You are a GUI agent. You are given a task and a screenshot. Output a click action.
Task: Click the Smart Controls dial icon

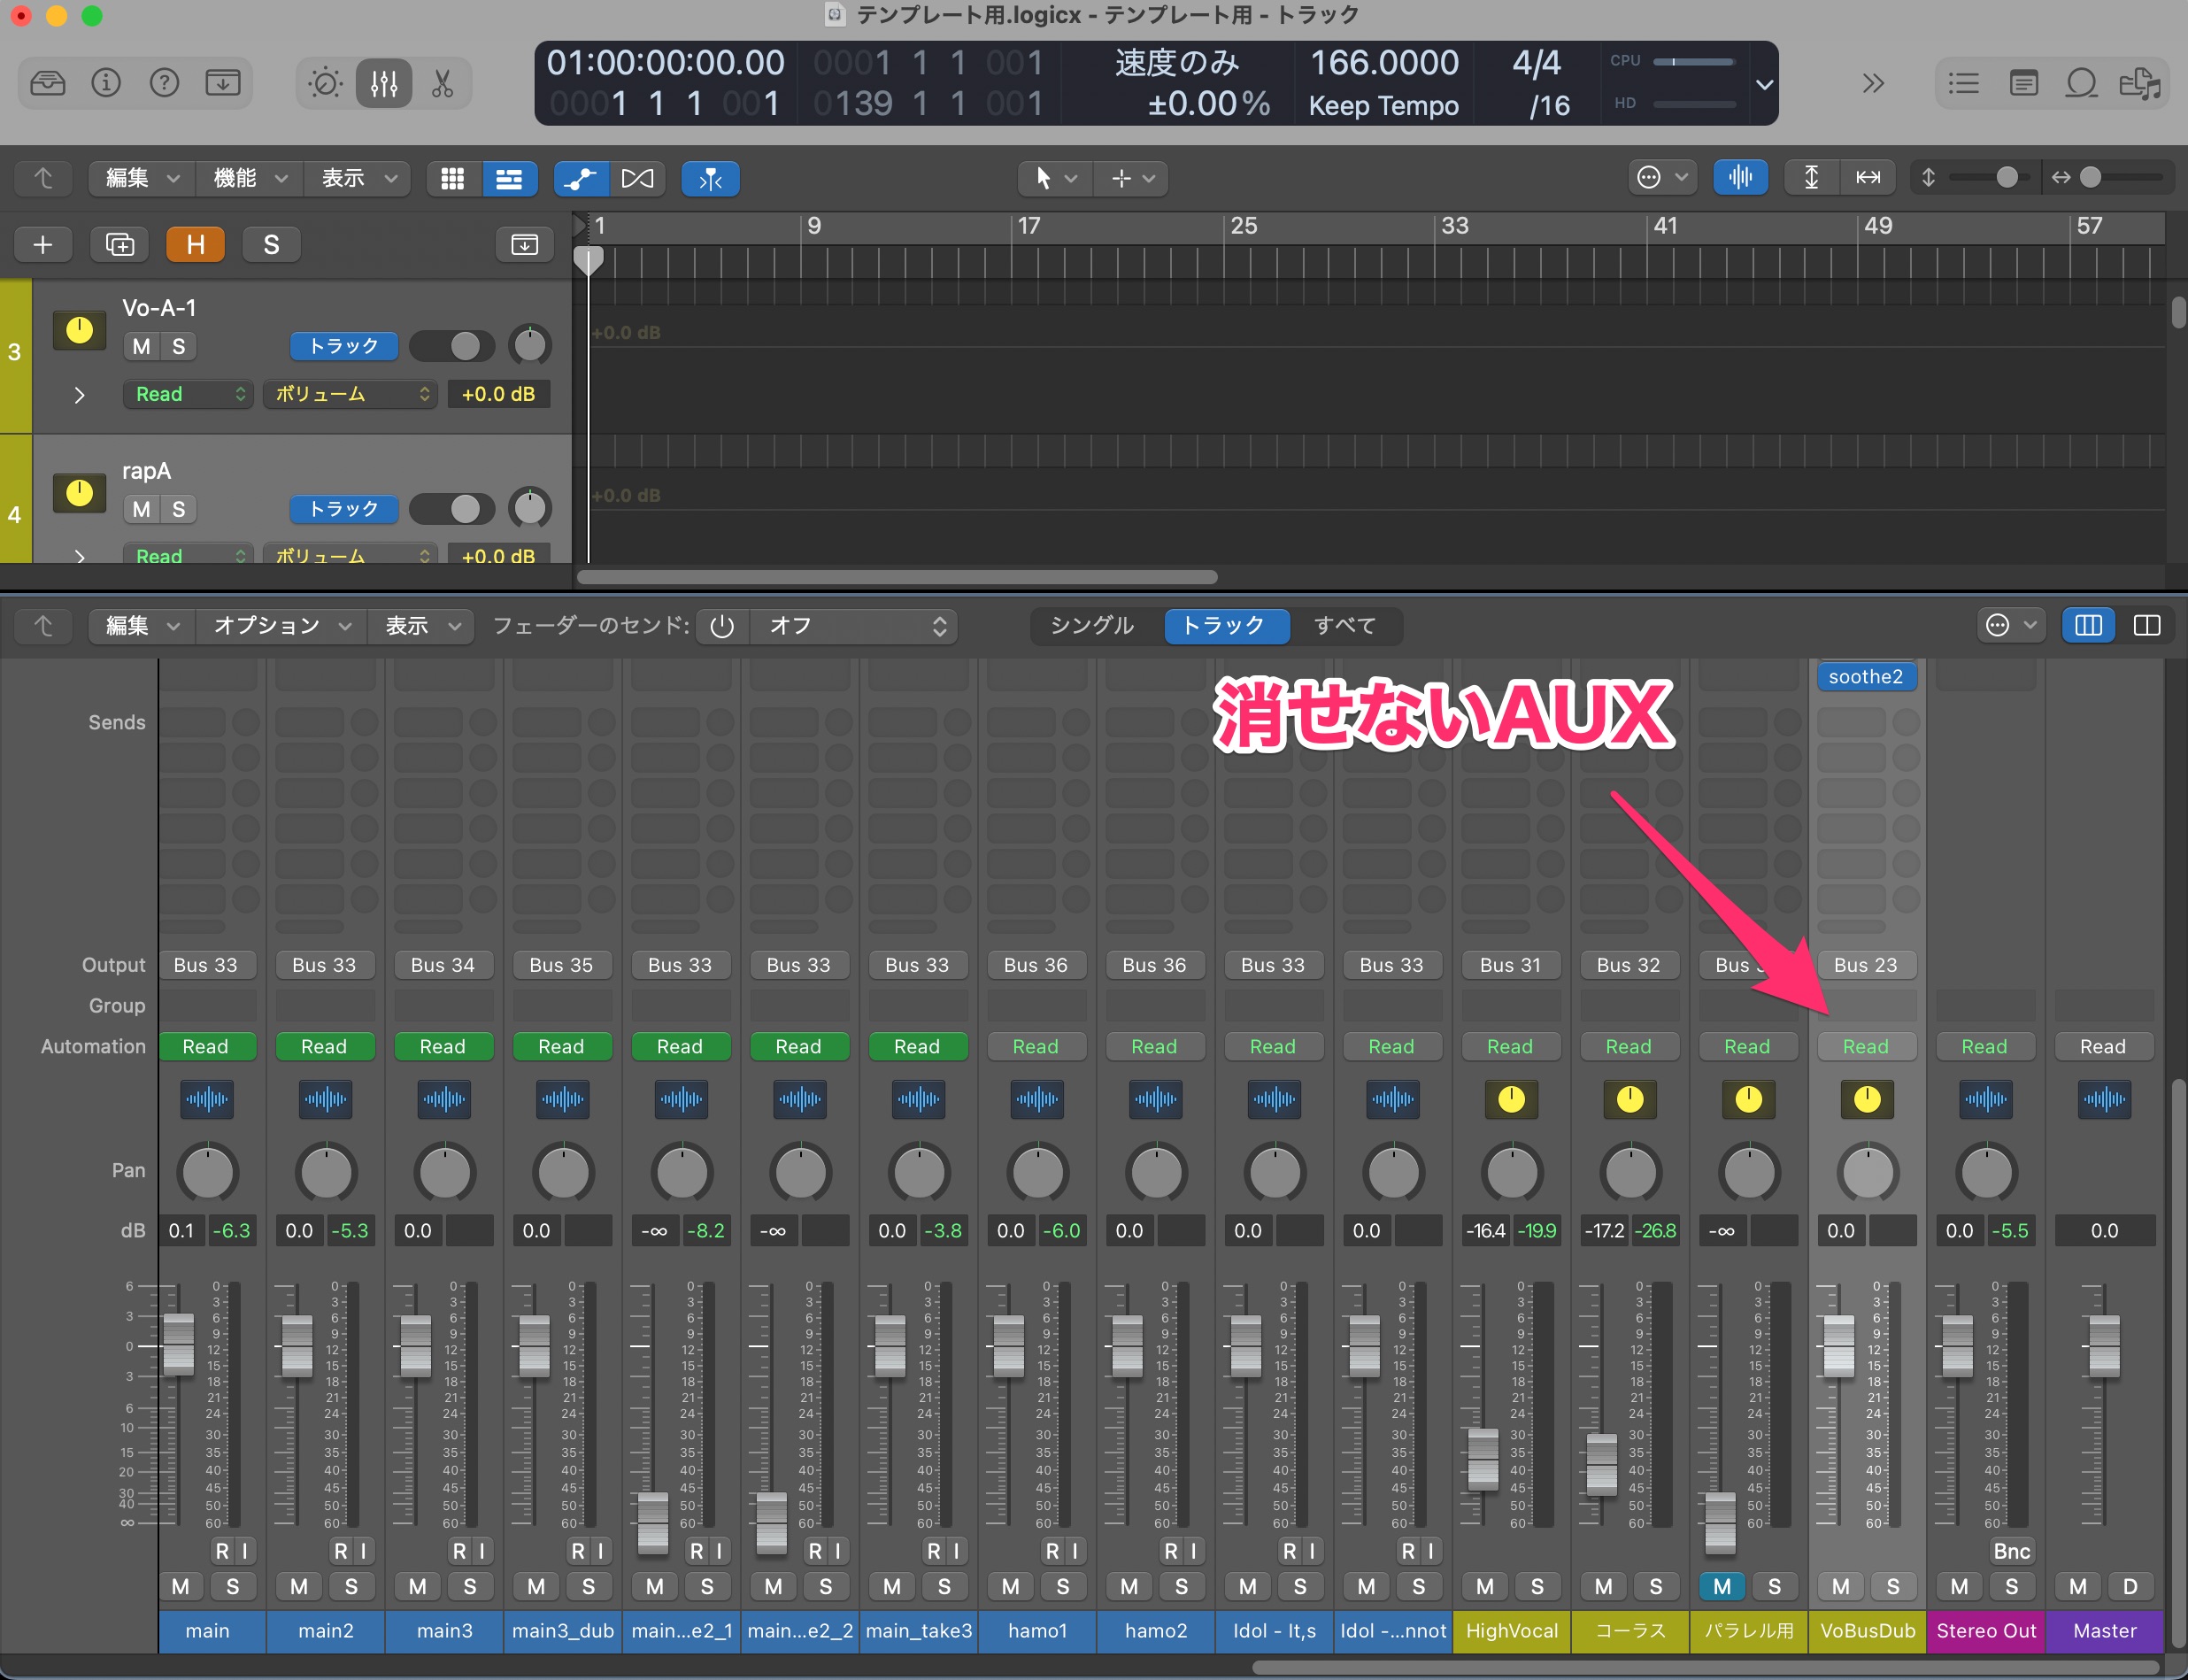tap(325, 83)
